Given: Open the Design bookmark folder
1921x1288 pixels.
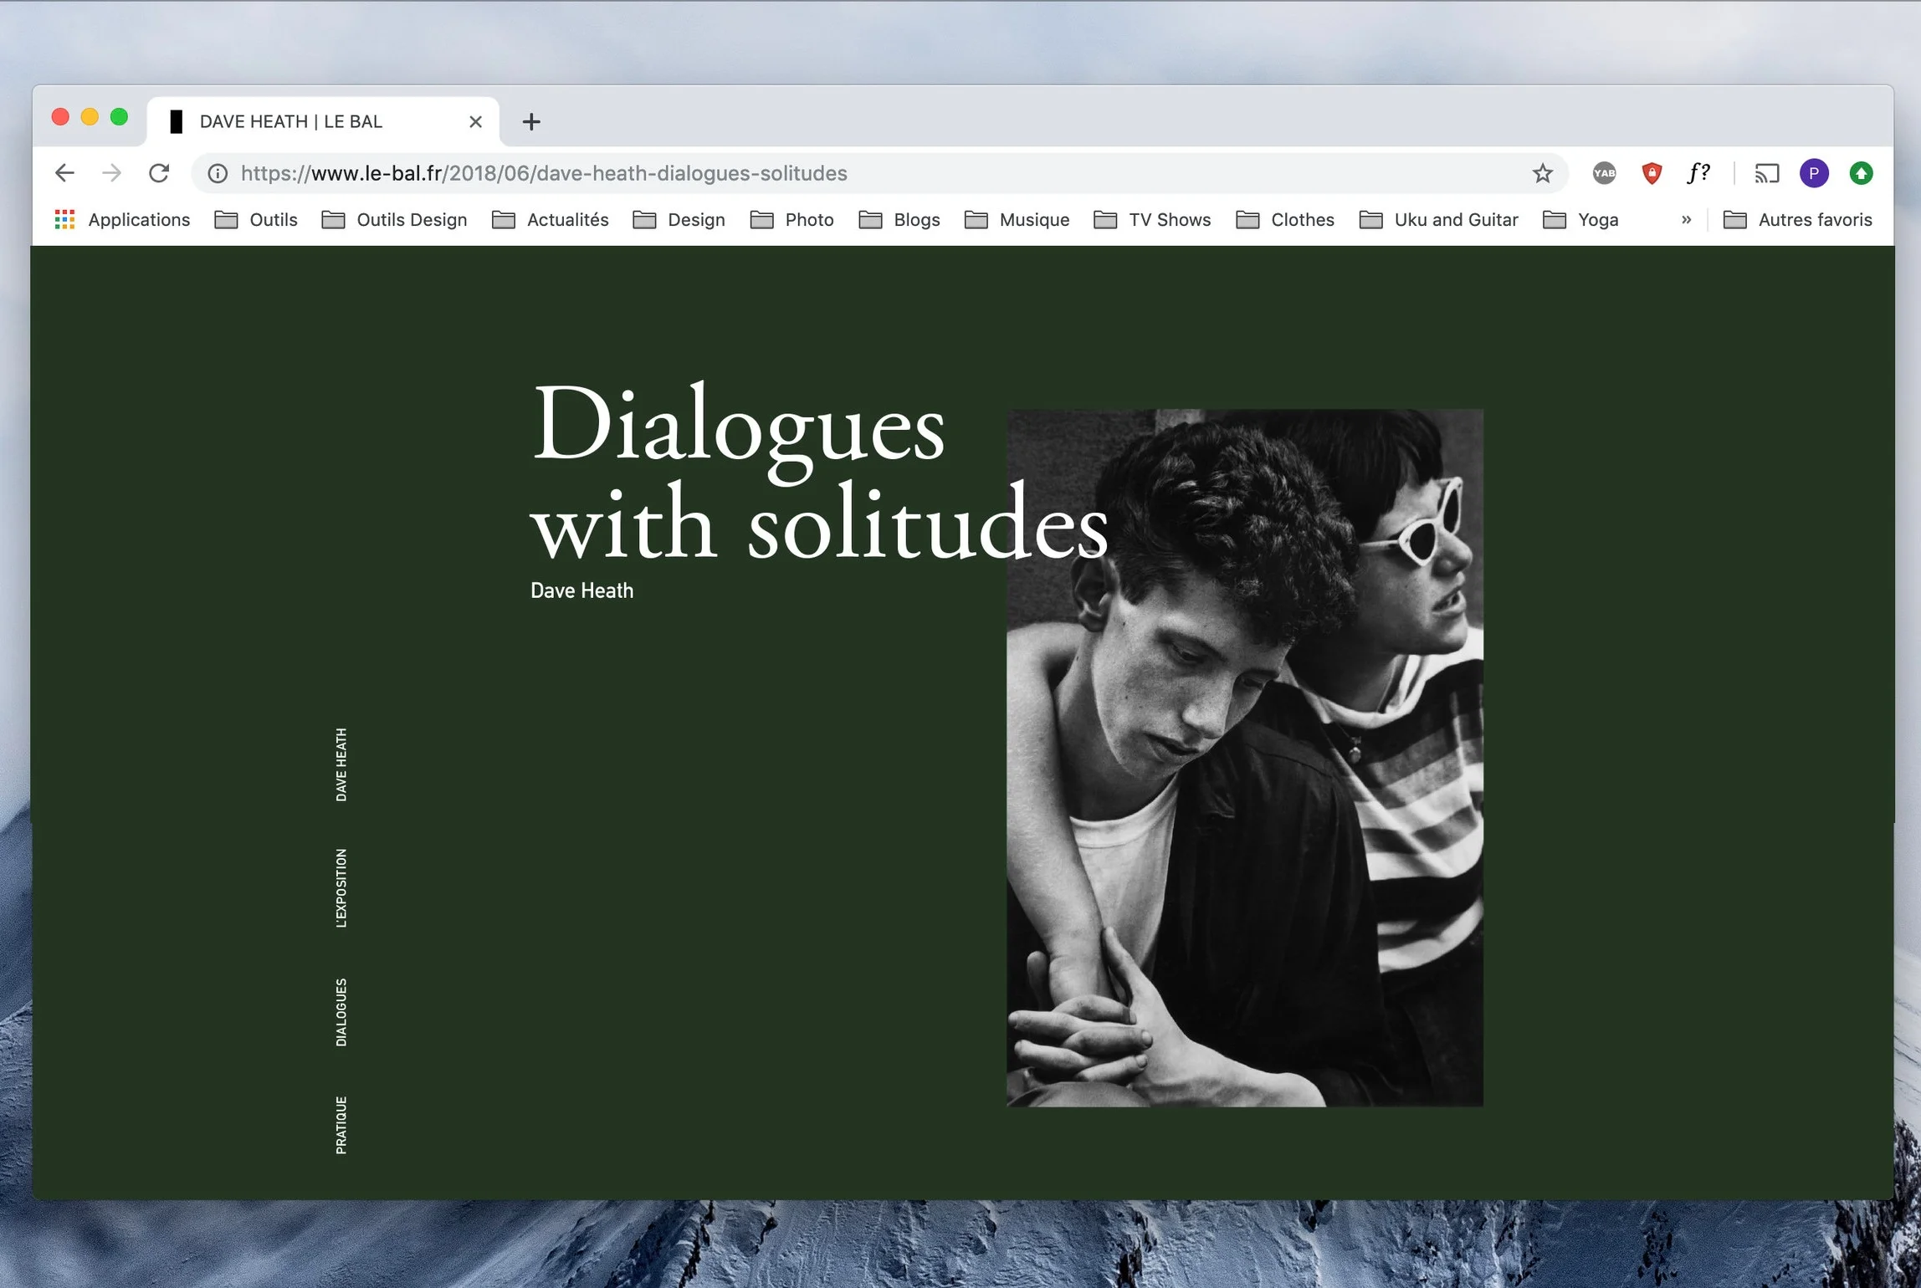Looking at the screenshot, I should click(679, 220).
